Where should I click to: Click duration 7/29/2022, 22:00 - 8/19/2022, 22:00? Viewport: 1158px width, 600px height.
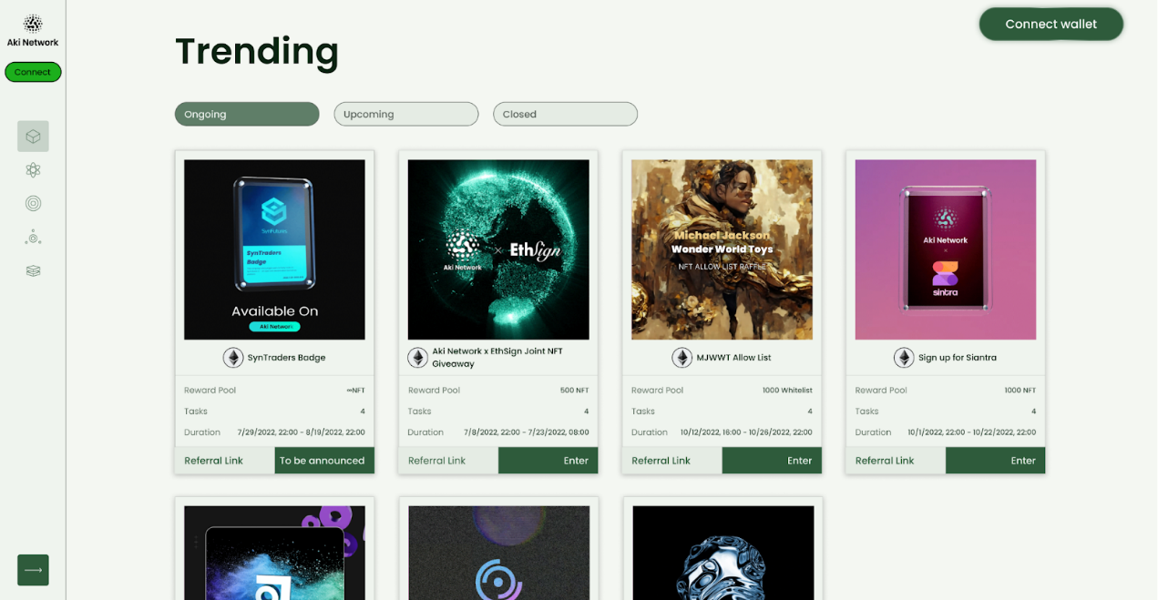[x=302, y=432]
